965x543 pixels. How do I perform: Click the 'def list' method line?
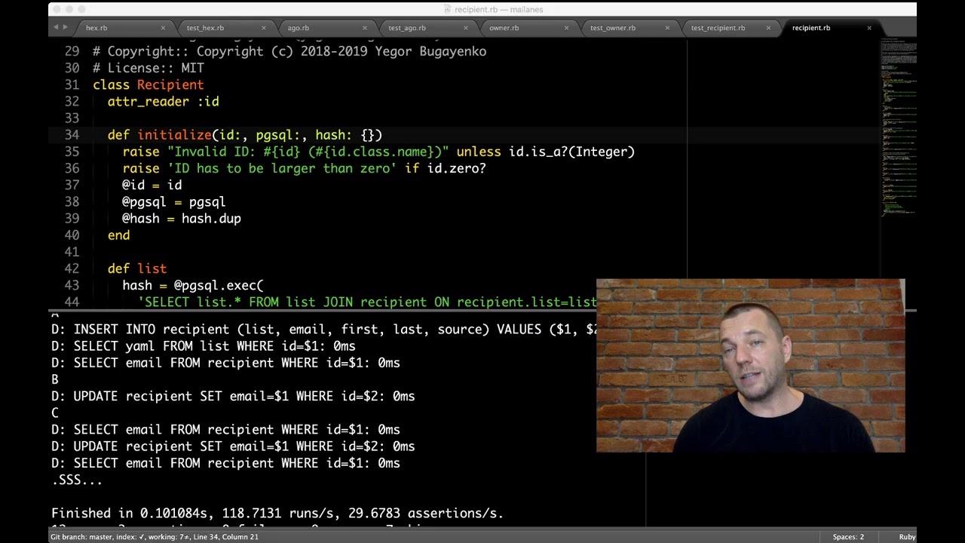[136, 268]
